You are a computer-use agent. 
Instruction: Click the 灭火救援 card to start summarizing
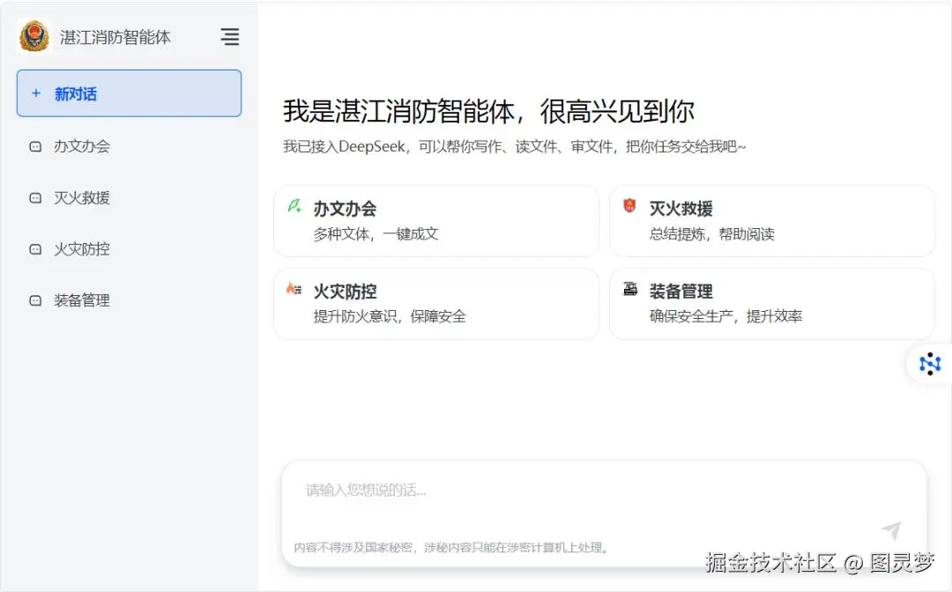771,220
